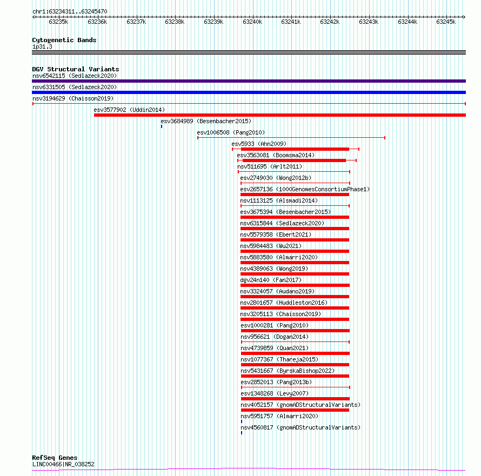Screen dimensions: 481x476
Task: Open nsv4739859 (Quan2021) variant
Action: click(x=275, y=348)
